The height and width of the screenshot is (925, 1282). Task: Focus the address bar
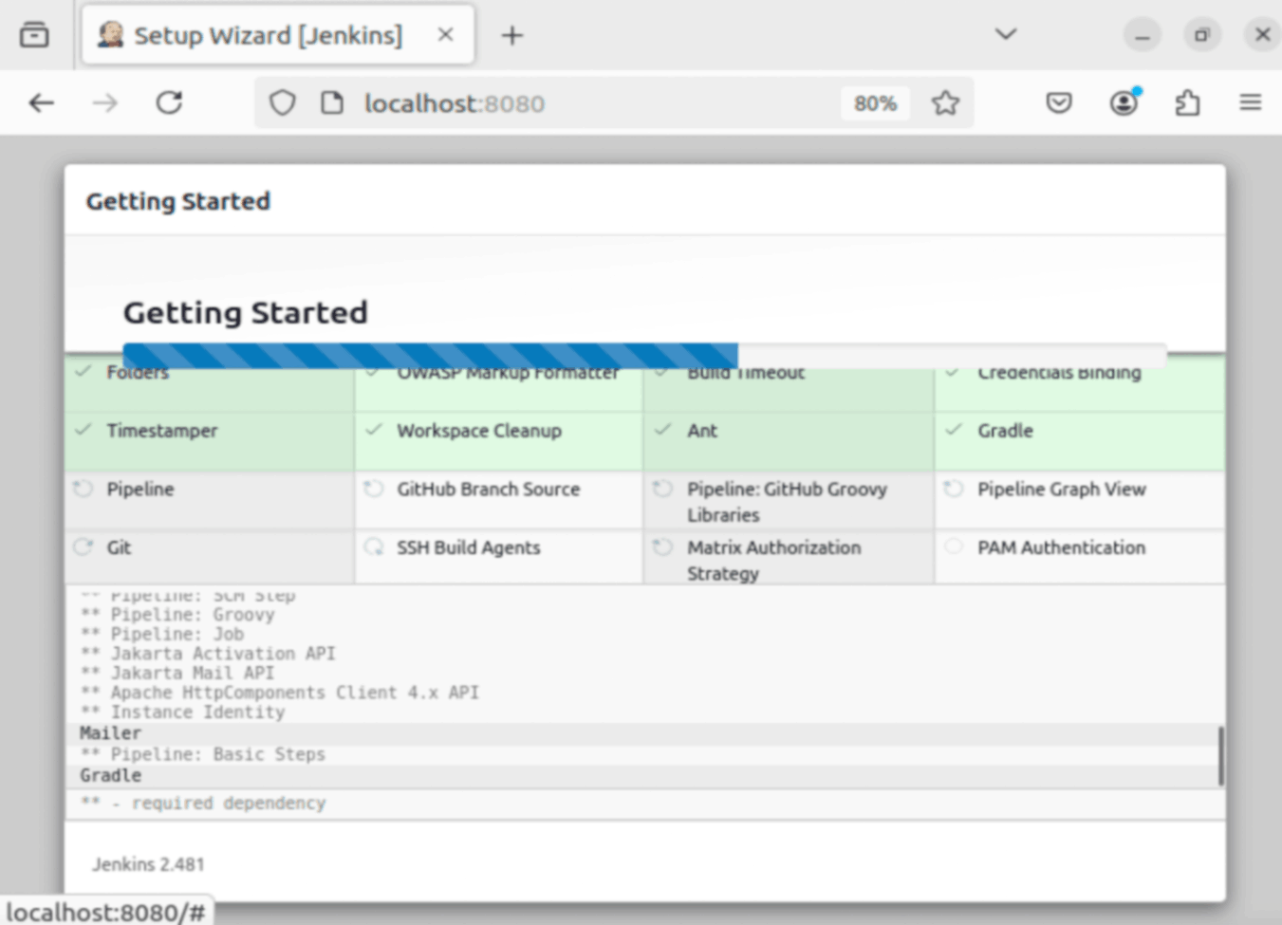tap(569, 102)
